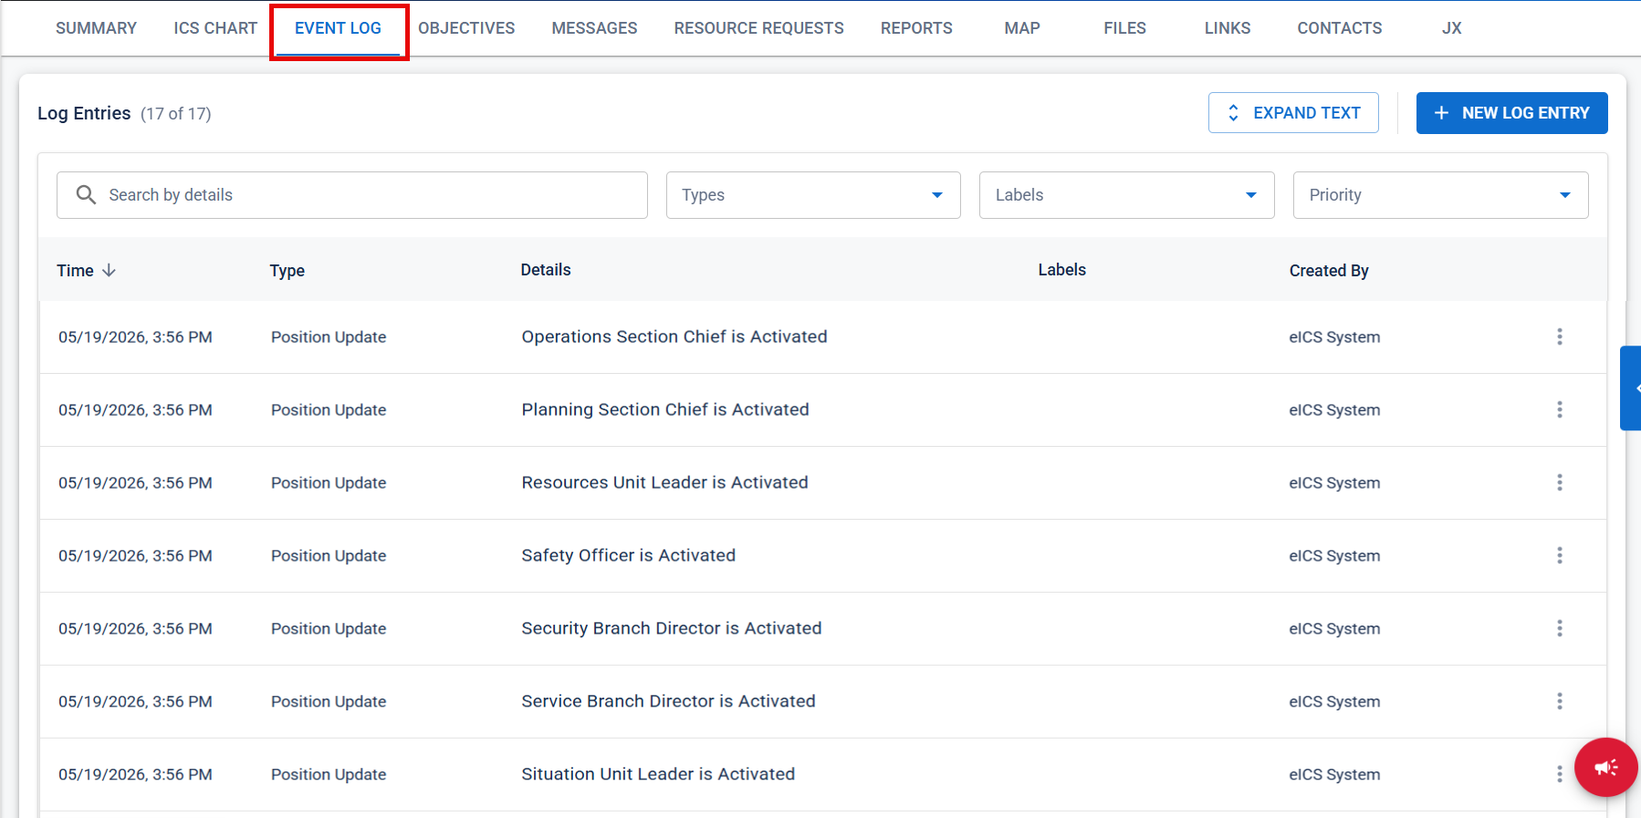The height and width of the screenshot is (818, 1641).
Task: Click Position Update in Safety Officer row
Action: (x=329, y=555)
